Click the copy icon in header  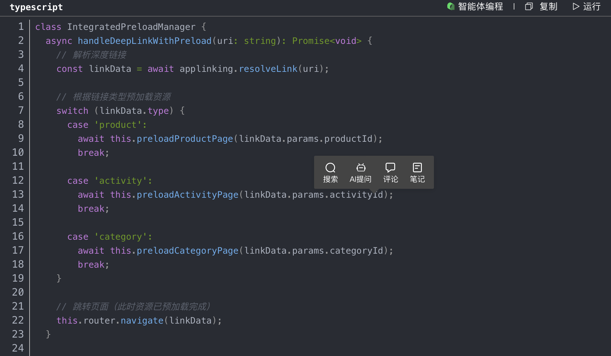(529, 7)
